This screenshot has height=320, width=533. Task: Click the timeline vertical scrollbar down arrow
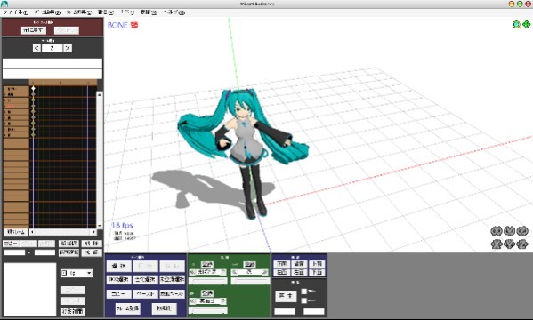tap(100, 226)
